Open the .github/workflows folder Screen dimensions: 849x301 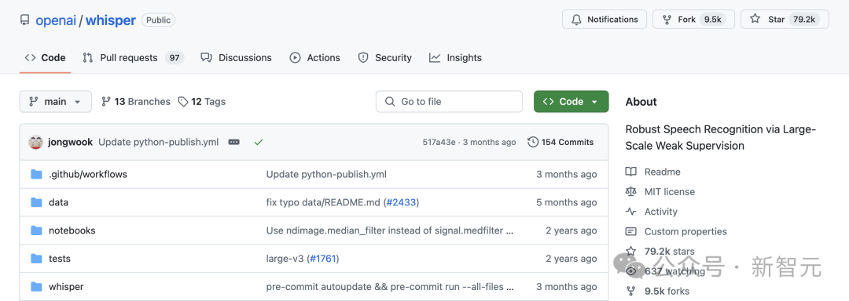(x=88, y=174)
